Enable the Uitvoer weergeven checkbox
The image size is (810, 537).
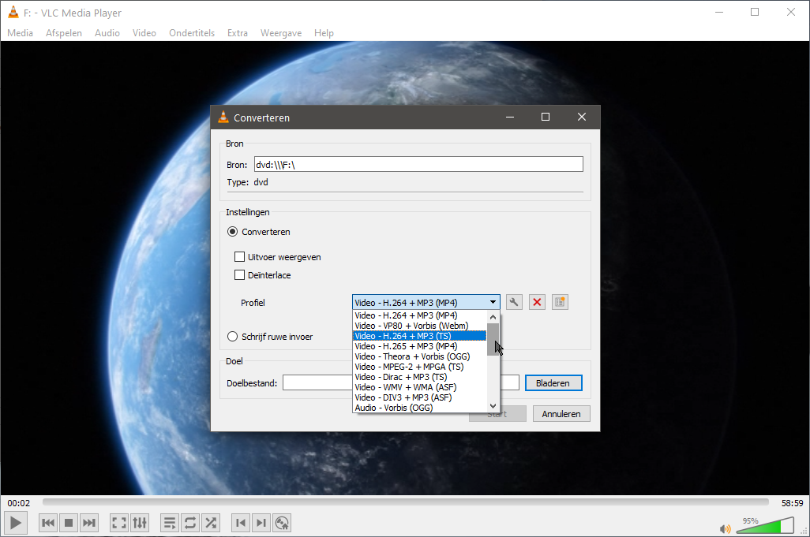(240, 257)
